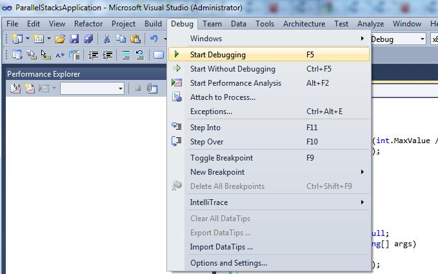
Task: Click the New Project toolbar icon
Action: 17,39
